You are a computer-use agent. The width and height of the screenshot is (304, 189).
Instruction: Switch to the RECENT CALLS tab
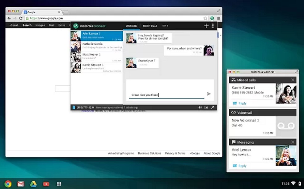point(150,26)
